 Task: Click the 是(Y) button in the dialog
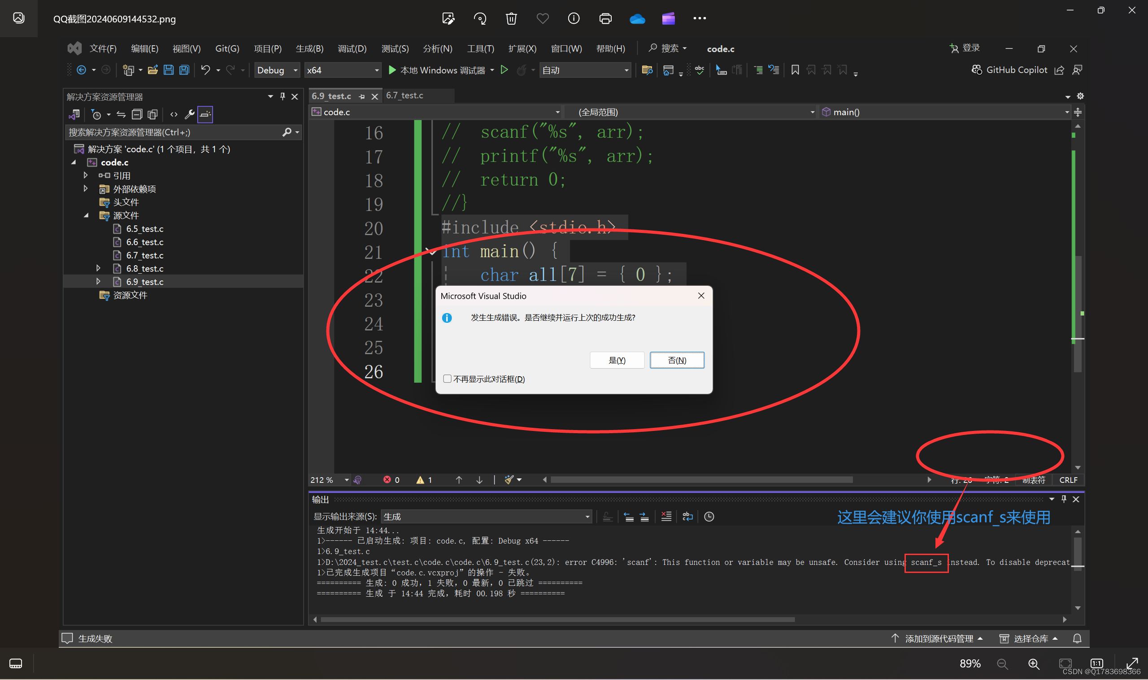click(x=617, y=360)
